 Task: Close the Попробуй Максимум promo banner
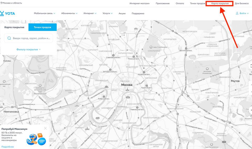coord(45,128)
